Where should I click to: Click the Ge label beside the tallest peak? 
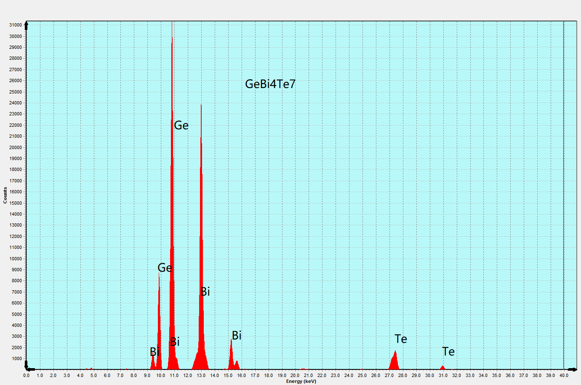pos(181,126)
